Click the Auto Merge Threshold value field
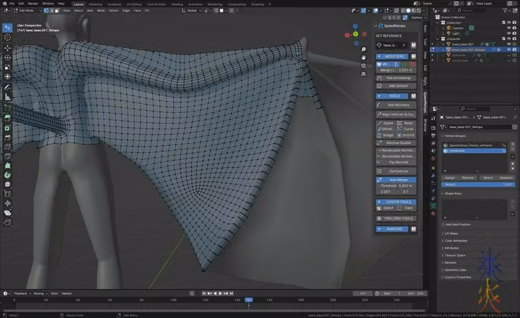The image size is (520, 318). pyautogui.click(x=396, y=186)
